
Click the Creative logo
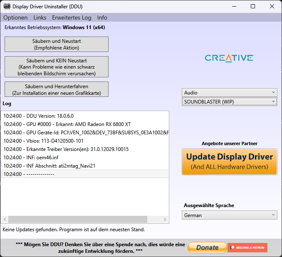click(x=230, y=58)
